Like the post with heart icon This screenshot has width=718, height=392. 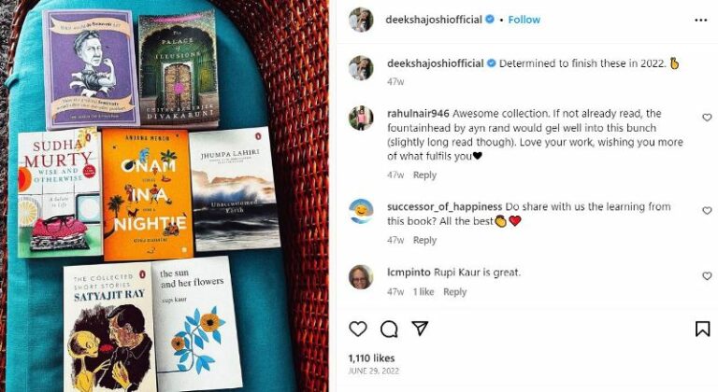pos(358,329)
